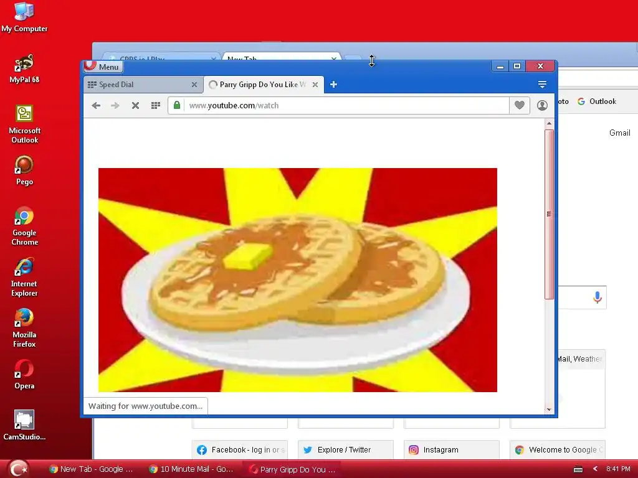Click the Opera vertical scrollbar thumb
Viewport: 638px width, 478px height.
[x=549, y=214]
